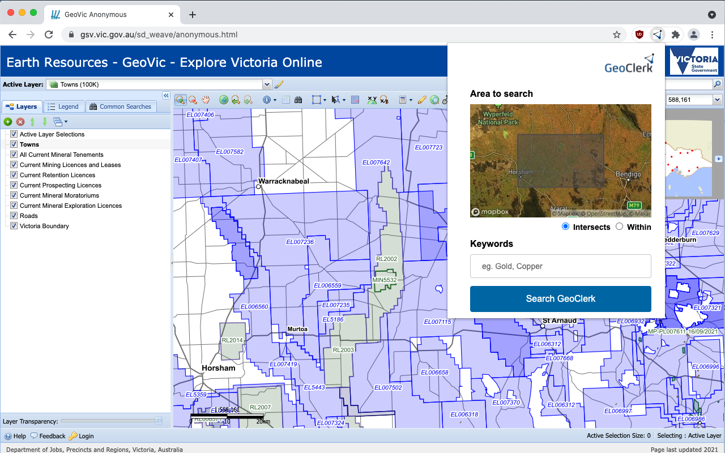Image resolution: width=725 pixels, height=453 pixels.
Task: Open the map scale 588,161 dropdown
Action: coord(718,100)
